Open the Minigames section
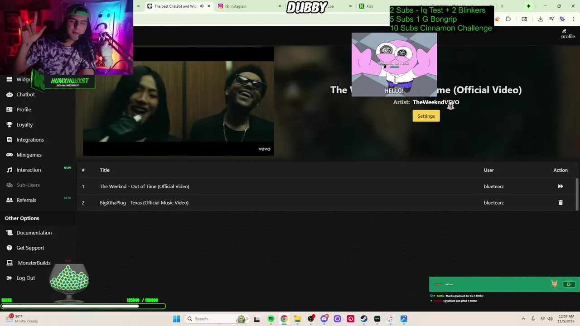Viewport: 580px width, 326px height. tap(29, 155)
